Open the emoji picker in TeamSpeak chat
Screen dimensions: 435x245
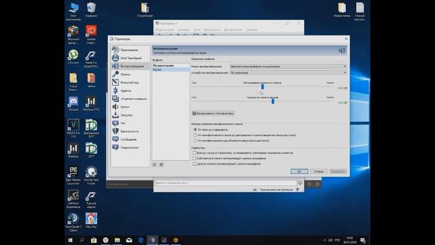point(300,182)
